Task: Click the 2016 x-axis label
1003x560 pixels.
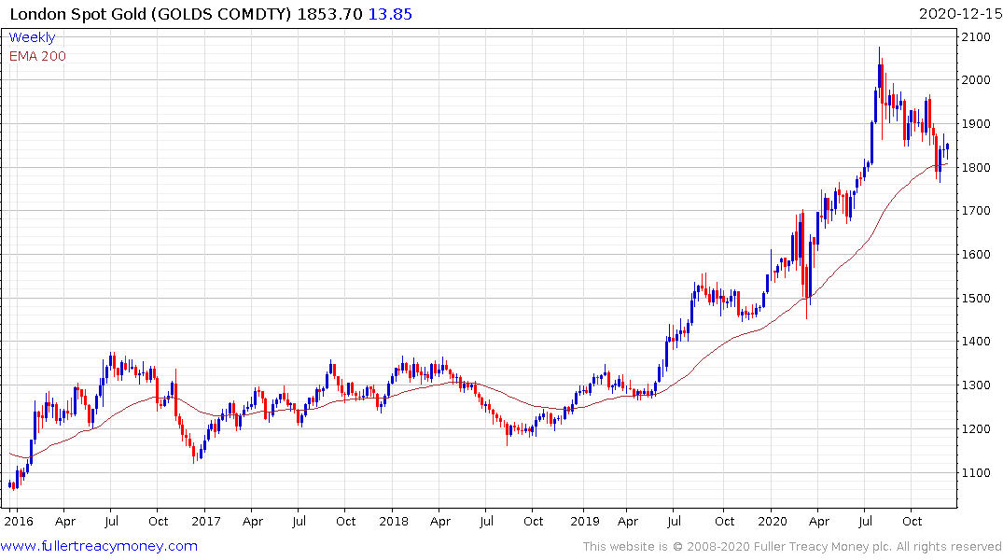Action: coord(19,521)
